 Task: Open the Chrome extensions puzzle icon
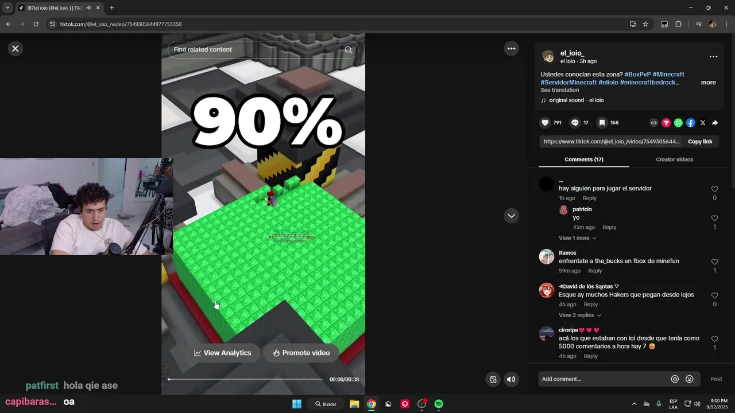[678, 24]
